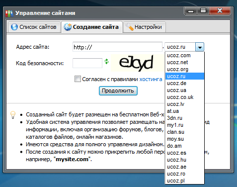Pick moy.su domain option
237x187 pixels.
point(185,139)
